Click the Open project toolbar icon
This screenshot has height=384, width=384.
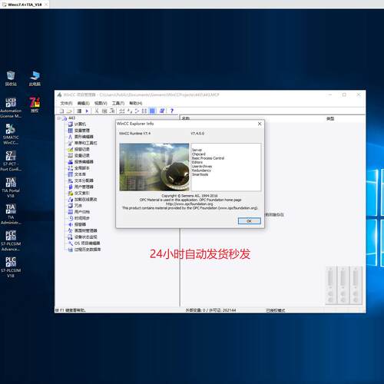(69, 111)
